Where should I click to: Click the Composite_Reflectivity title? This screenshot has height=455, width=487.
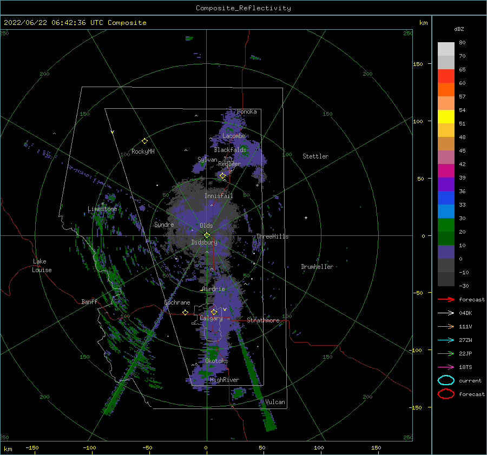tap(243, 8)
